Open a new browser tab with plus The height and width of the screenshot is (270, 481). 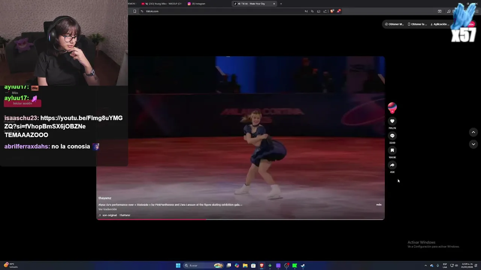(281, 4)
